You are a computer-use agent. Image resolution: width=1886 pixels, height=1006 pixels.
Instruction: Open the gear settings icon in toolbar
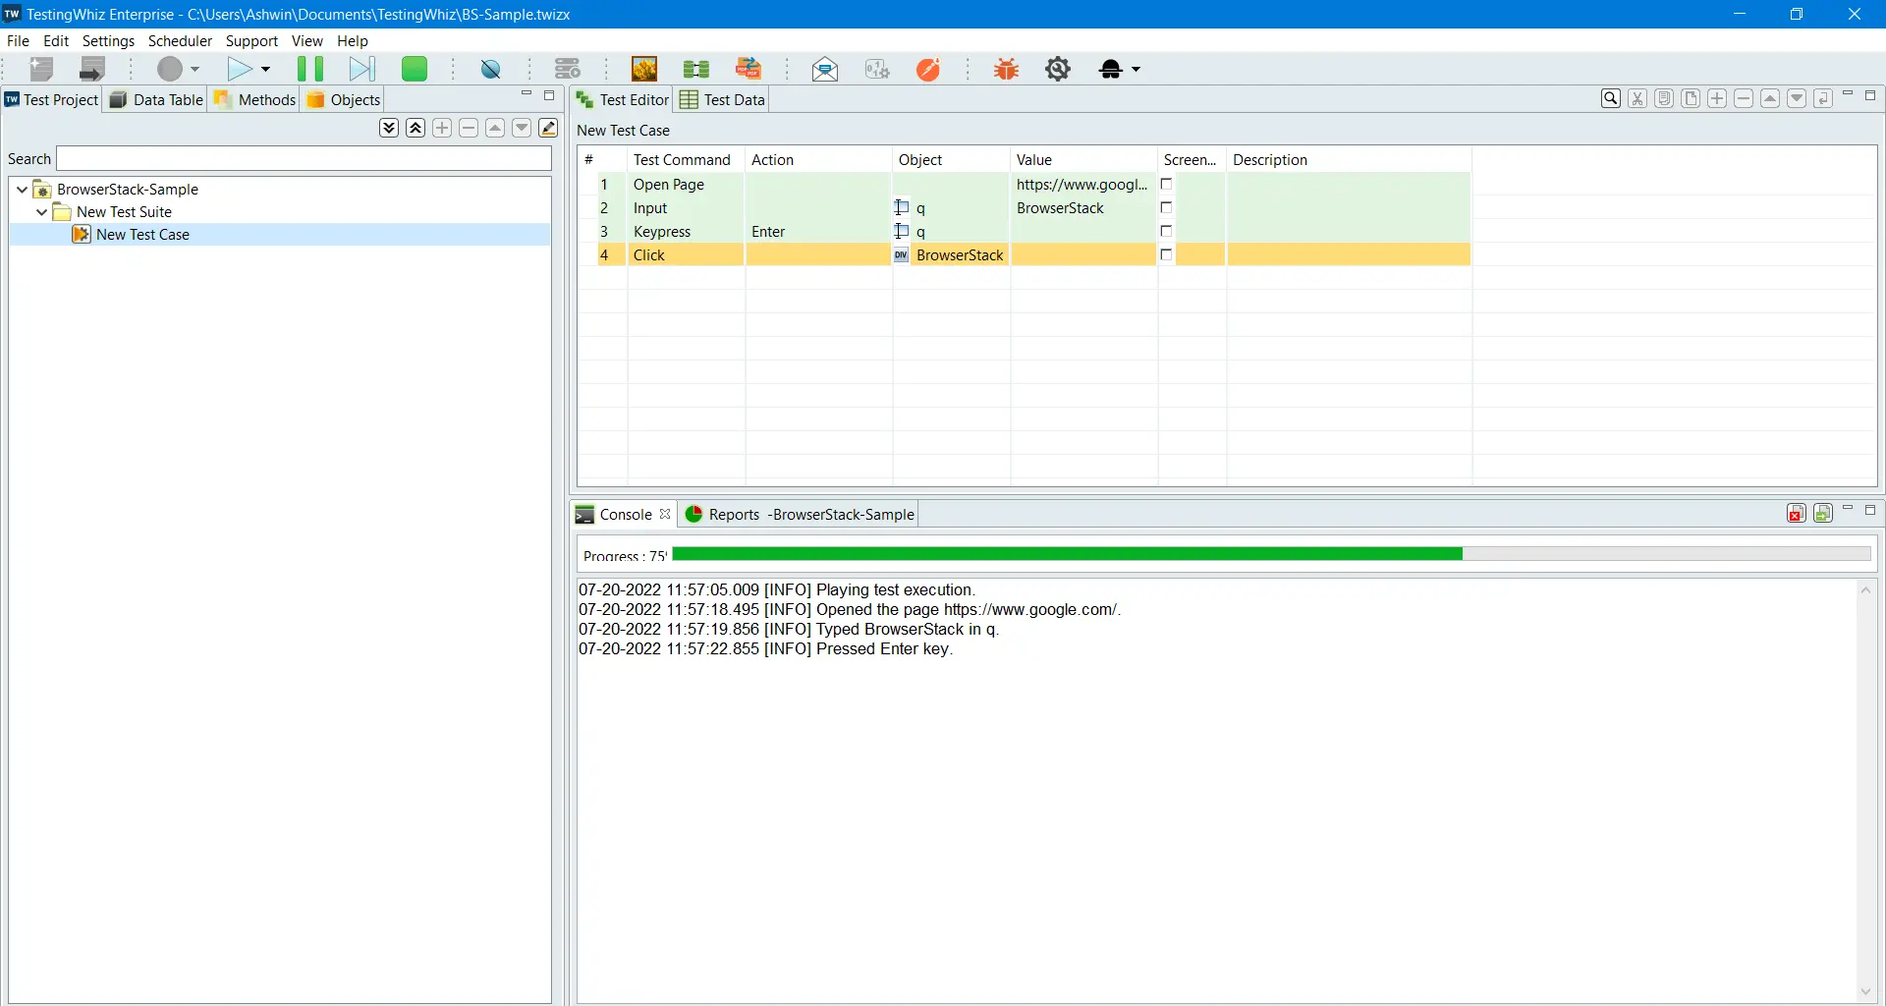click(1058, 69)
